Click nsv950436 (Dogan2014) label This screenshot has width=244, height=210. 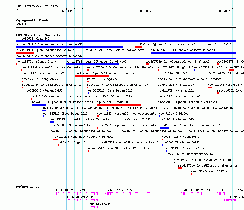[73, 142]
